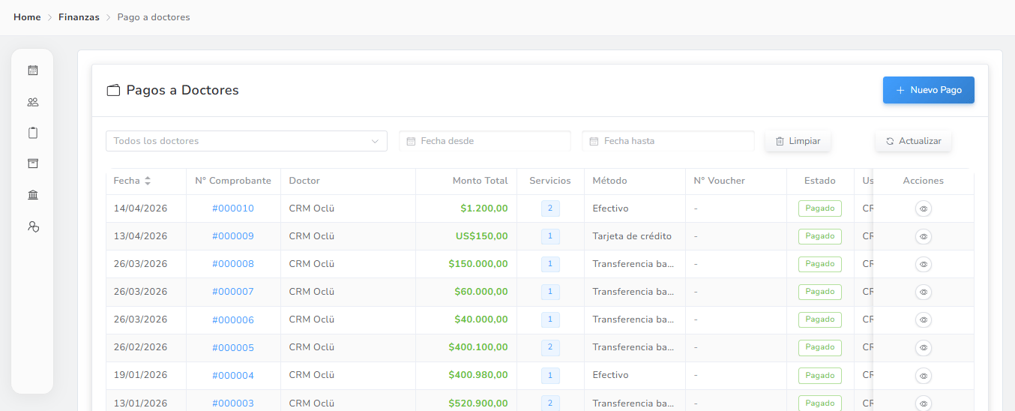Click Tarjeta de crédito method cell
The width and height of the screenshot is (1015, 411).
(x=632, y=236)
